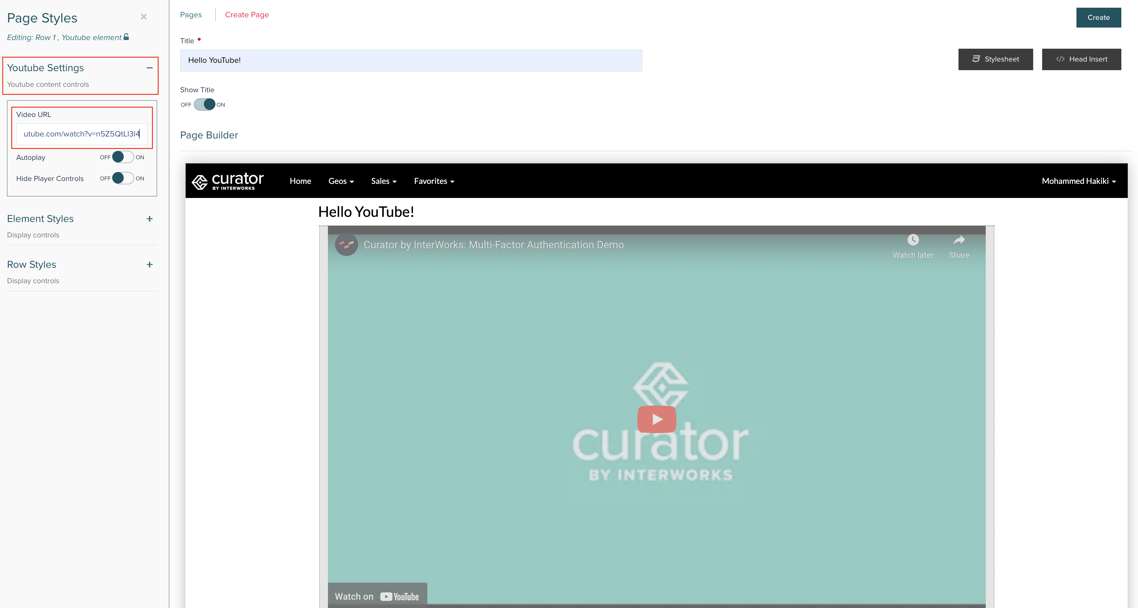Collapse the Youtube Settings section
Screen dimensions: 1138x608
point(150,68)
